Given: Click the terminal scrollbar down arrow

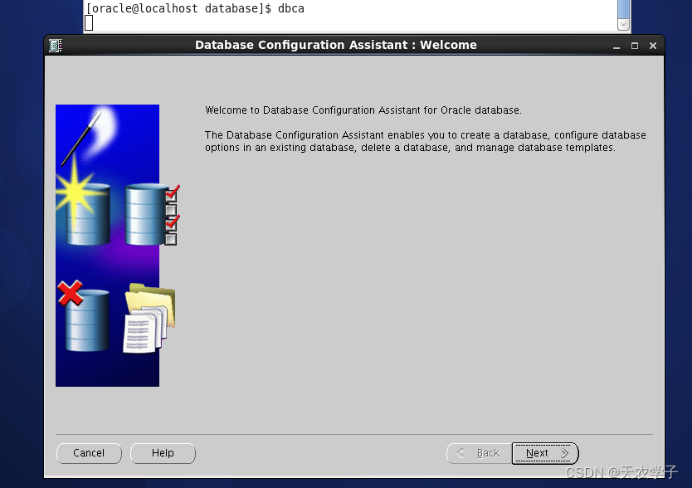Looking at the screenshot, I should tap(623, 24).
